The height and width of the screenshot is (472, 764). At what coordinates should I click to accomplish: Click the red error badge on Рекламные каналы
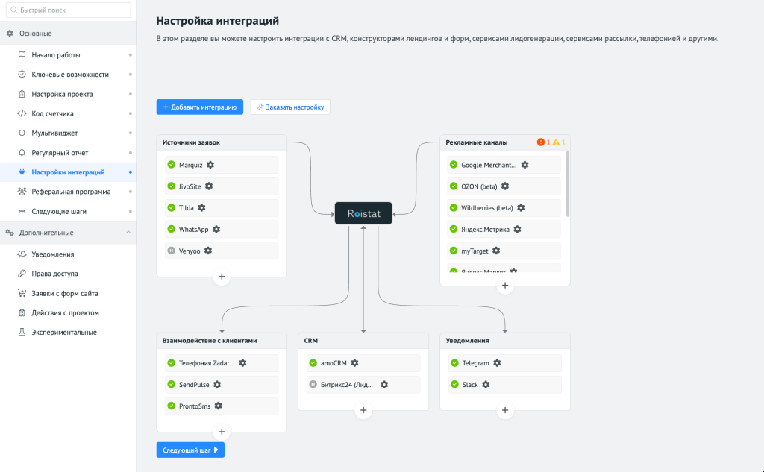(x=542, y=142)
